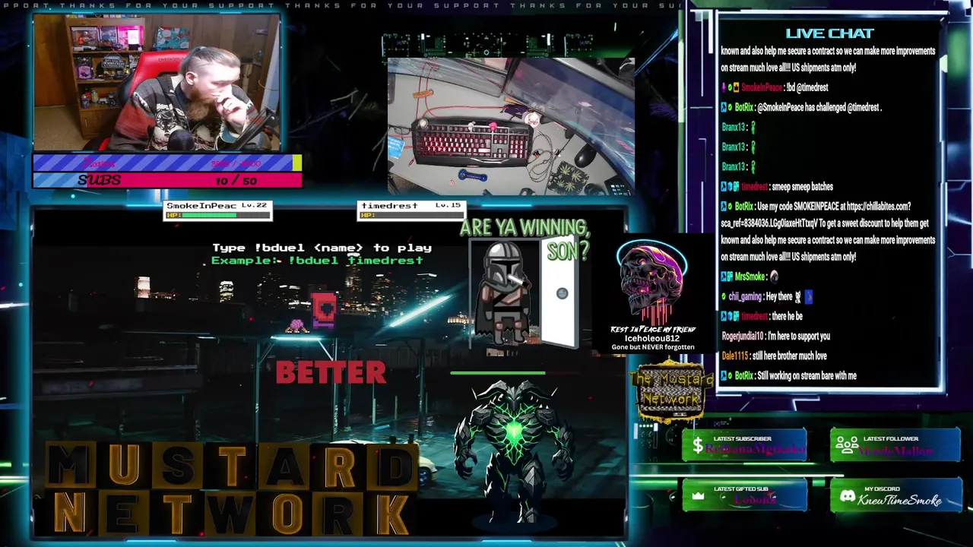Image resolution: width=973 pixels, height=547 pixels.
Task: Click the badge beside SmokeInPeace chat name
Action: (x=730, y=87)
